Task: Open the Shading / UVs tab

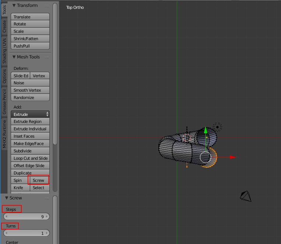Action: tap(4, 51)
